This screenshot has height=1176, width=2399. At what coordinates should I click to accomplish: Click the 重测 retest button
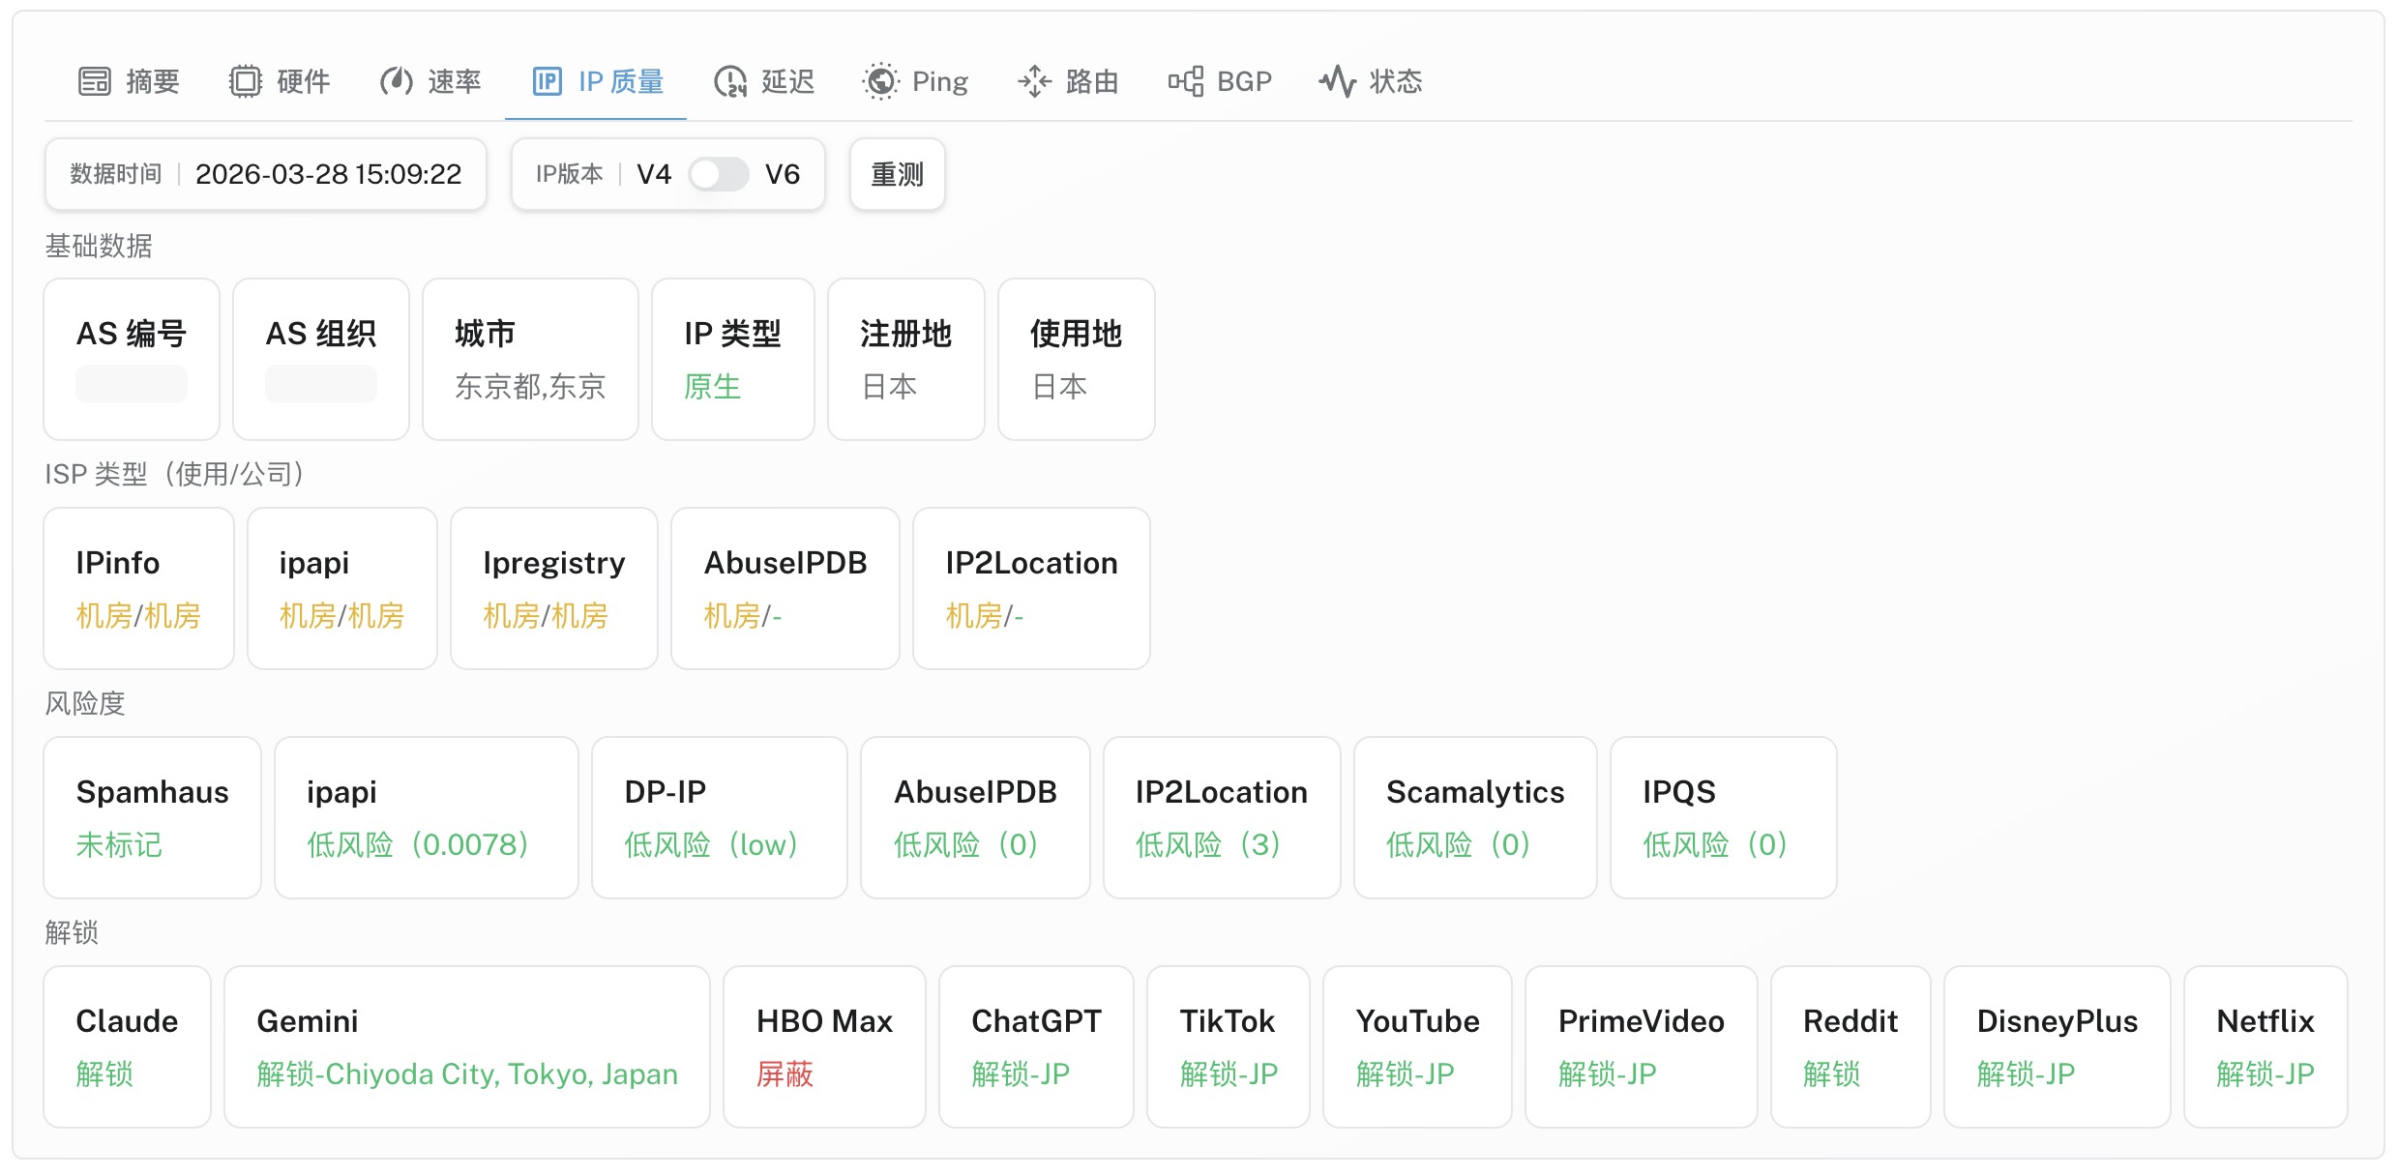coord(898,174)
